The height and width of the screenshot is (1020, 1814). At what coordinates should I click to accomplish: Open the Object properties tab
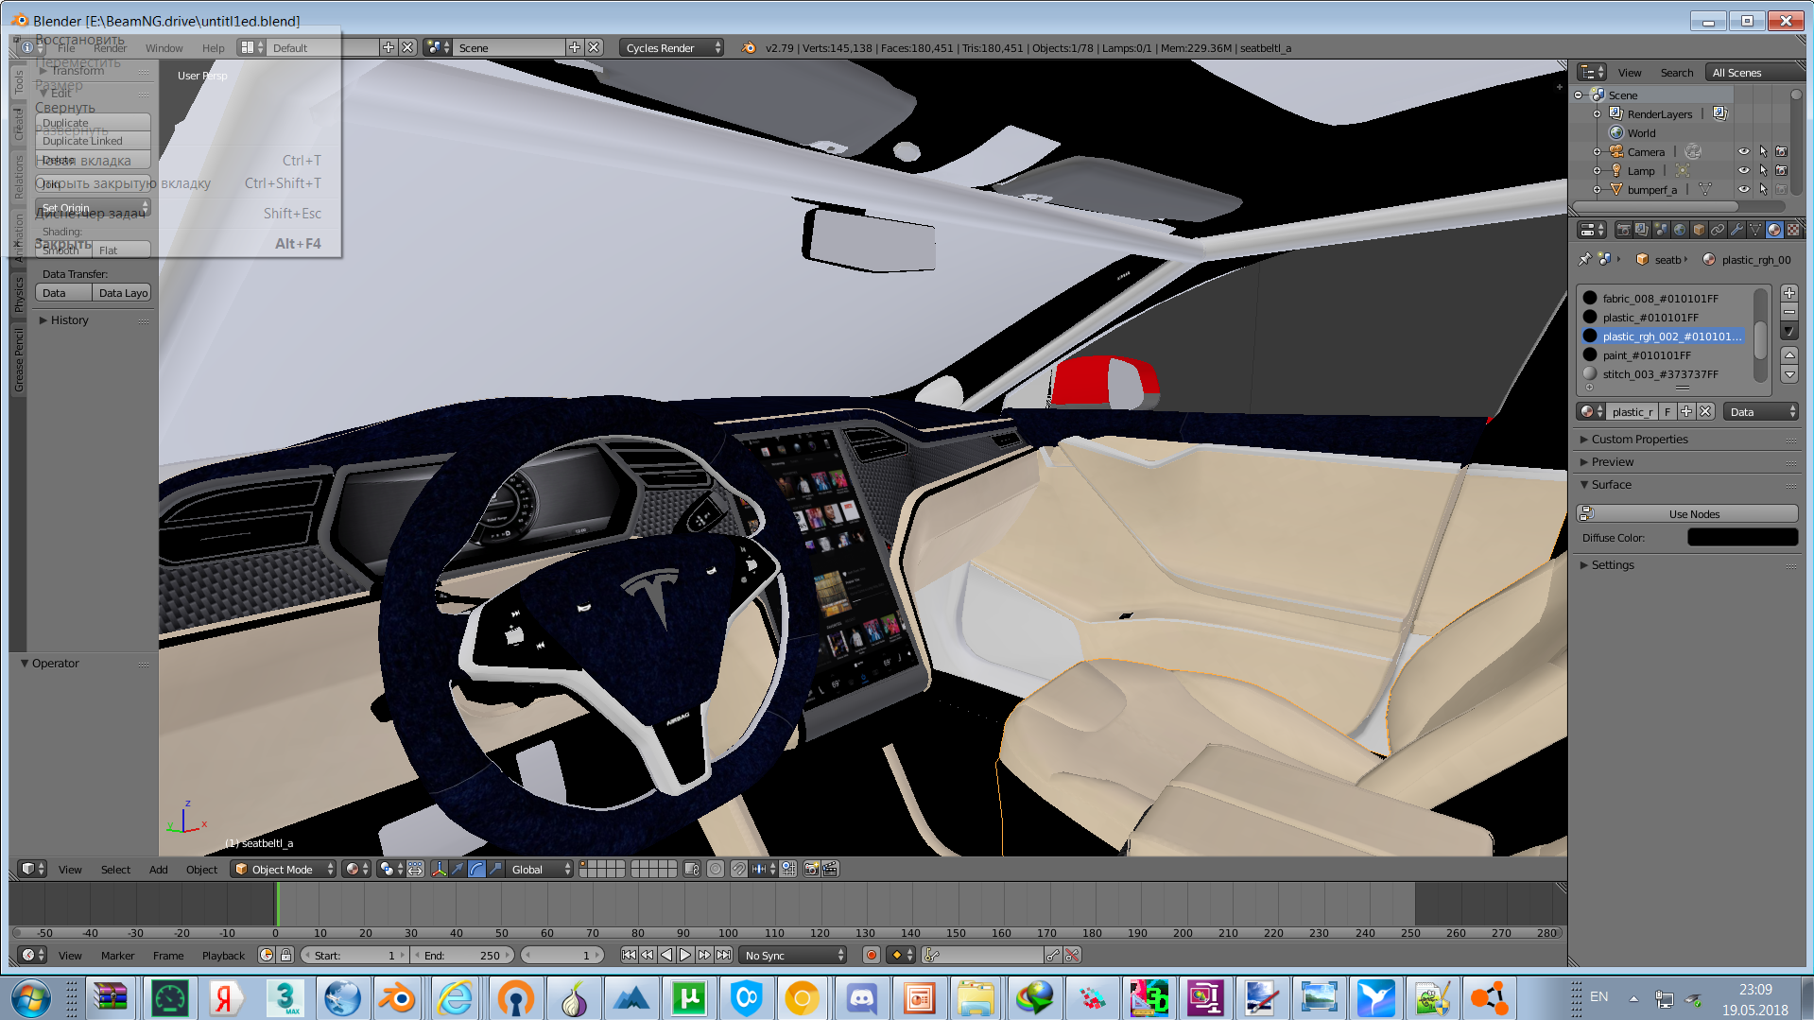[1699, 230]
